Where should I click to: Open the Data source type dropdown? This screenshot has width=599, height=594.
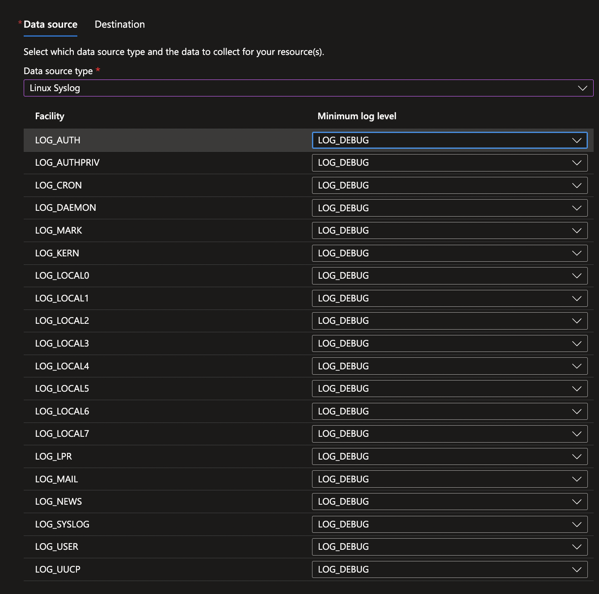pyautogui.click(x=308, y=88)
